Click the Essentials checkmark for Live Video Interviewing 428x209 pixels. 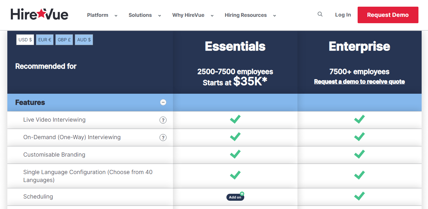coord(235,119)
